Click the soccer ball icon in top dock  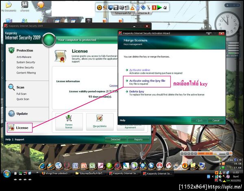pyautogui.click(x=165, y=7)
